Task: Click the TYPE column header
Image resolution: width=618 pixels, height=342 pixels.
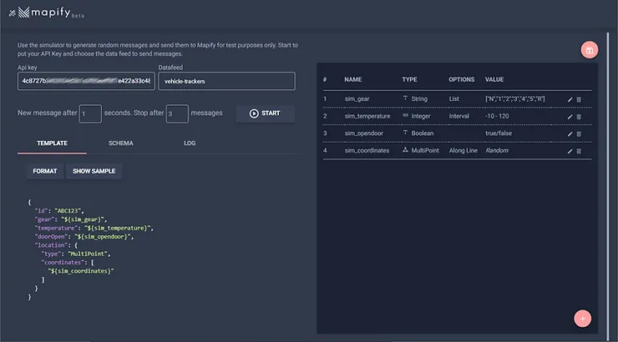Action: tap(409, 79)
